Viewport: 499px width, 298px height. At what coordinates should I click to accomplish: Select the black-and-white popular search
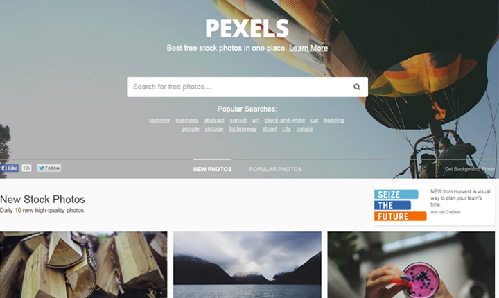coord(285,121)
